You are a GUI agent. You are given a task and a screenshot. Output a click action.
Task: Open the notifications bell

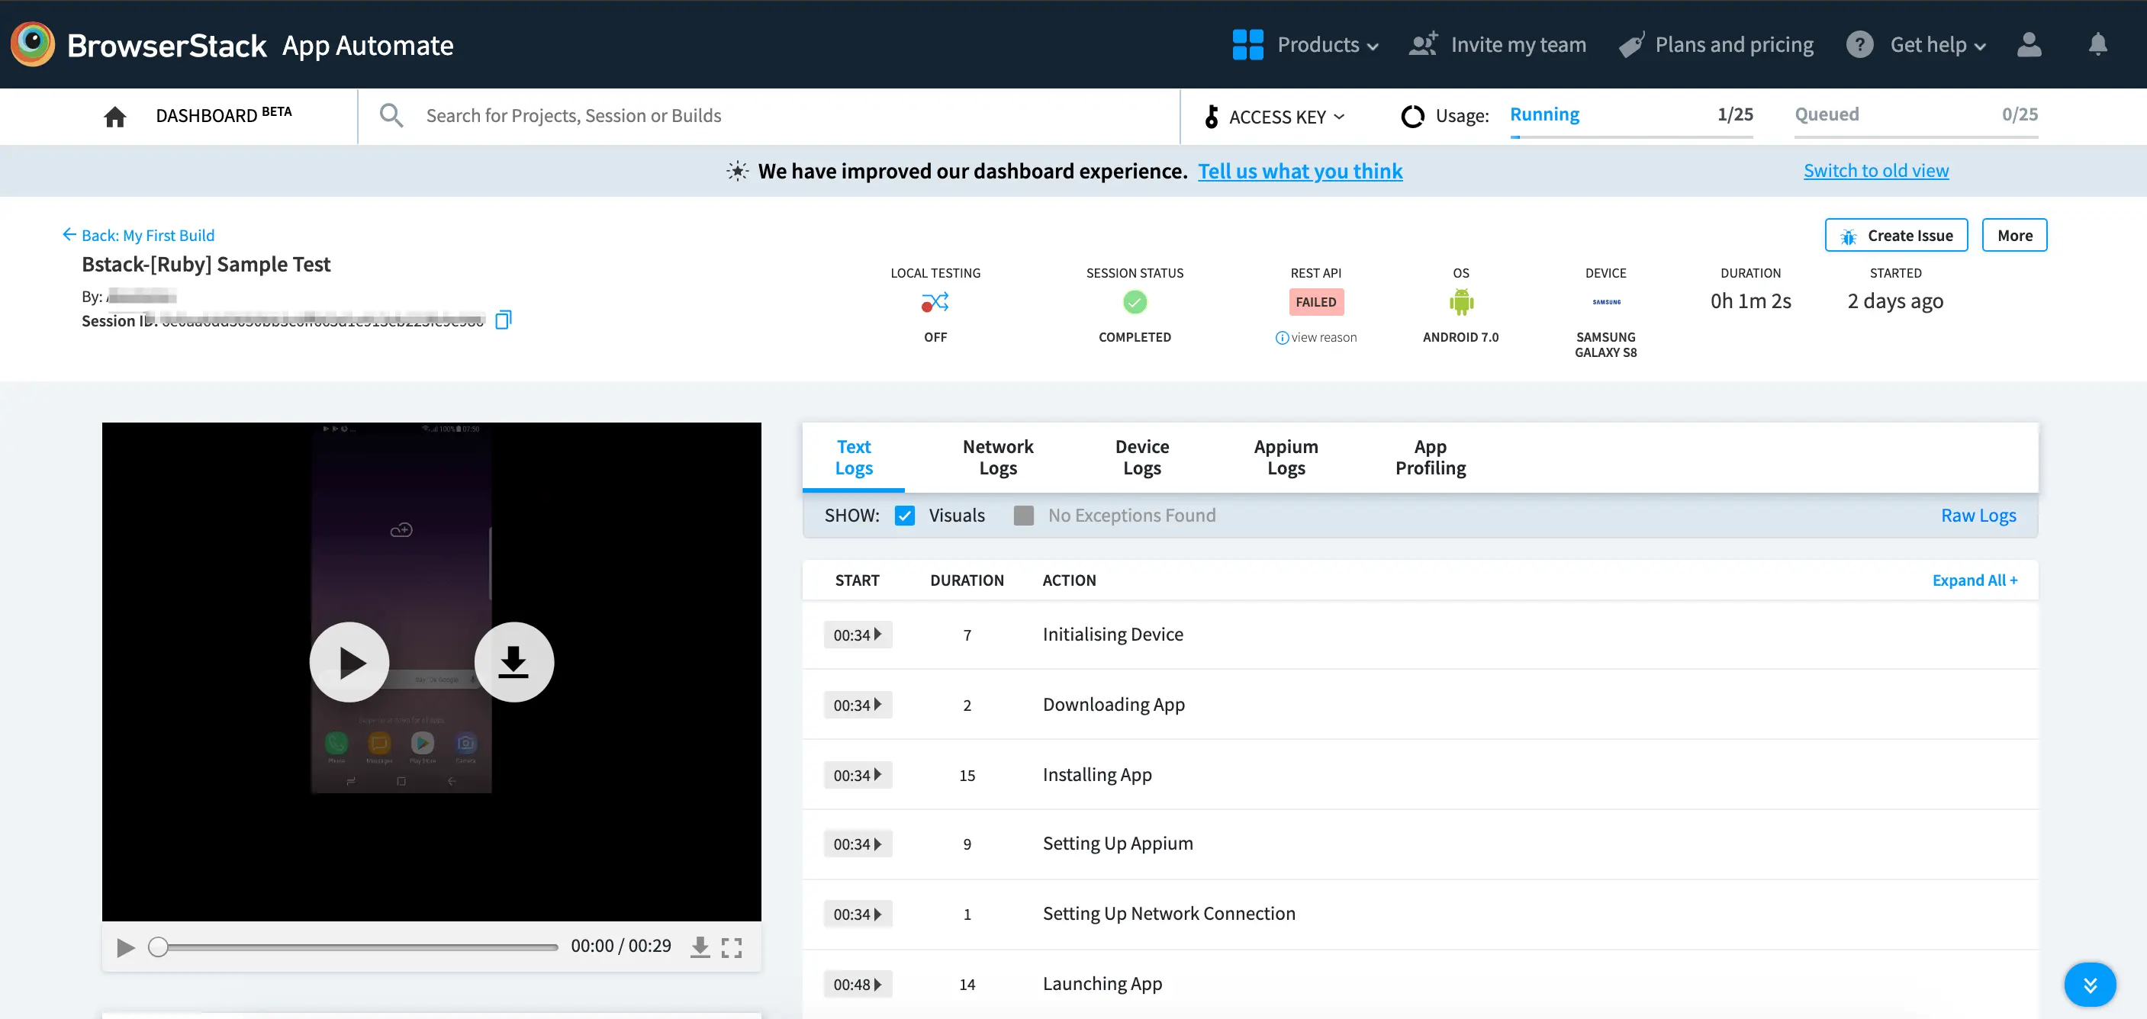(x=2097, y=44)
